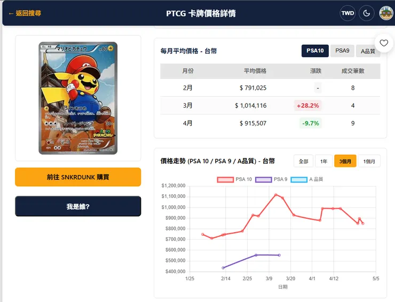Image resolution: width=395 pixels, height=302 pixels.
Task: Click the 成交筆數 column header
Action: (353, 71)
